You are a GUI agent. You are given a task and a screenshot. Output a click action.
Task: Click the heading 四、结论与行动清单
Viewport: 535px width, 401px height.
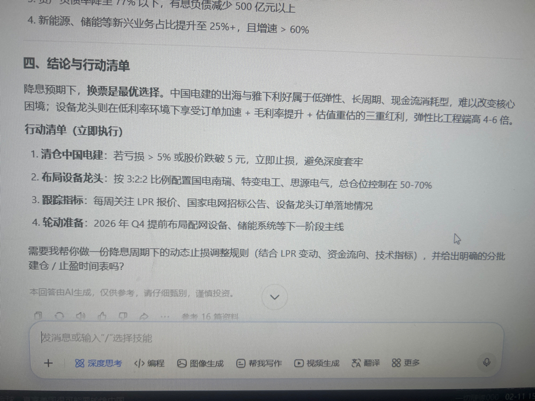[x=76, y=64]
